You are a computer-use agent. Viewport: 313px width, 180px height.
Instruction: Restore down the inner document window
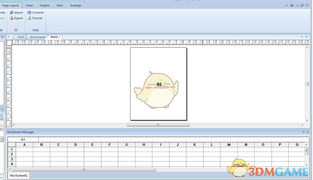coord(302,5)
